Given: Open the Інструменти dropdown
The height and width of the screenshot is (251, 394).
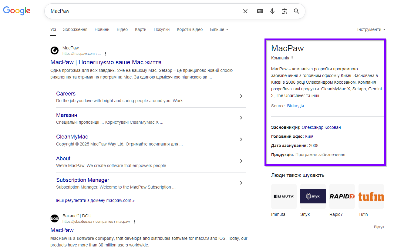Looking at the screenshot, I should coord(371,29).
